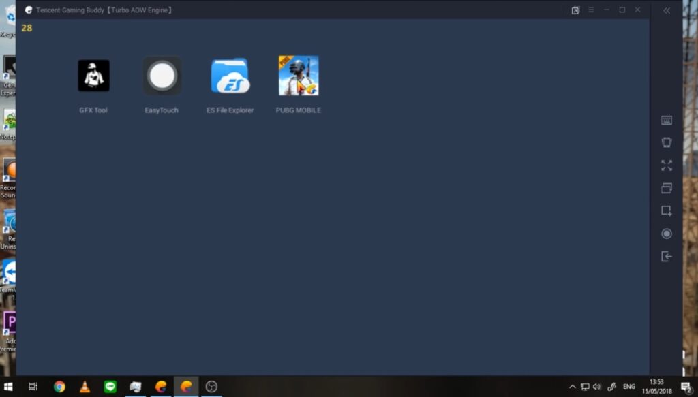Take a screenshot using the sidebar icon

[667, 211]
